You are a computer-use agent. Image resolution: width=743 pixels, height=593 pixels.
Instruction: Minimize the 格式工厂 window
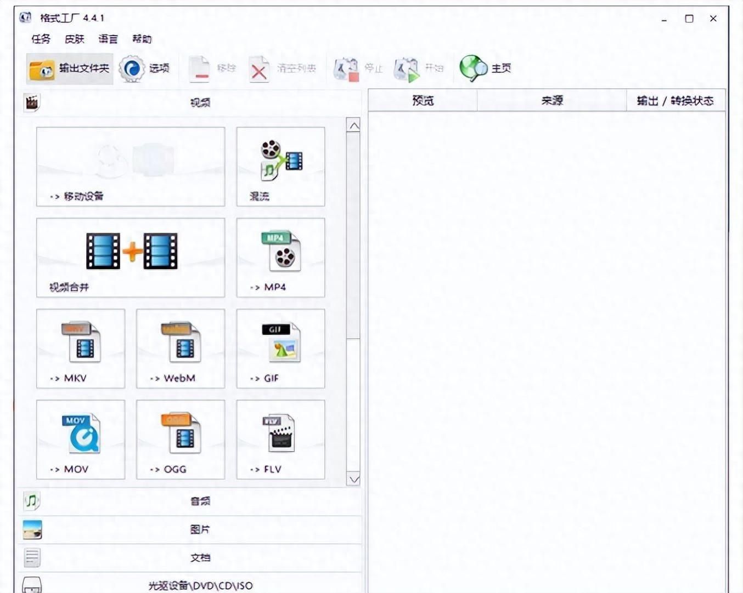click(x=664, y=19)
